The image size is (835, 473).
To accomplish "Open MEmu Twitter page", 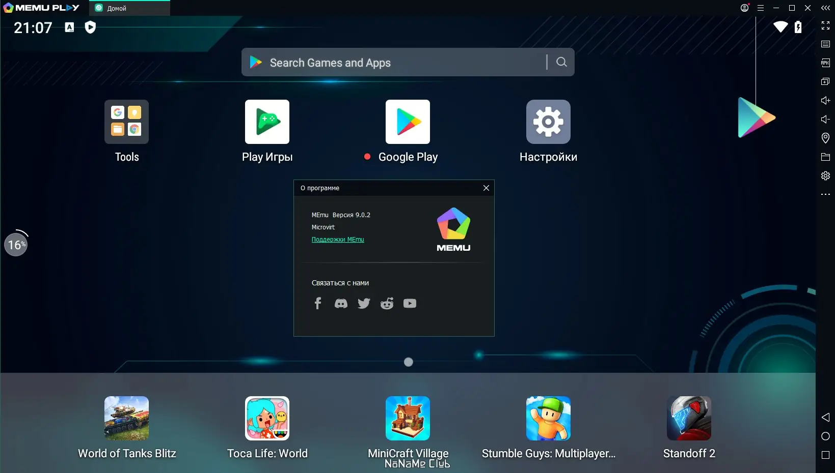I will pos(364,304).
